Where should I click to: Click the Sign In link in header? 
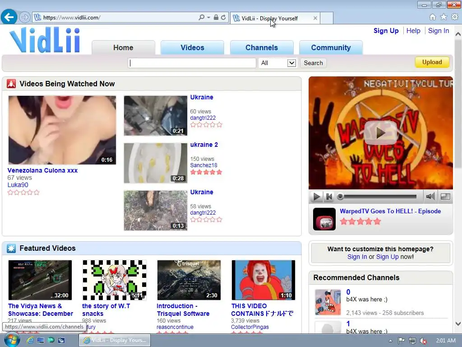click(x=439, y=31)
